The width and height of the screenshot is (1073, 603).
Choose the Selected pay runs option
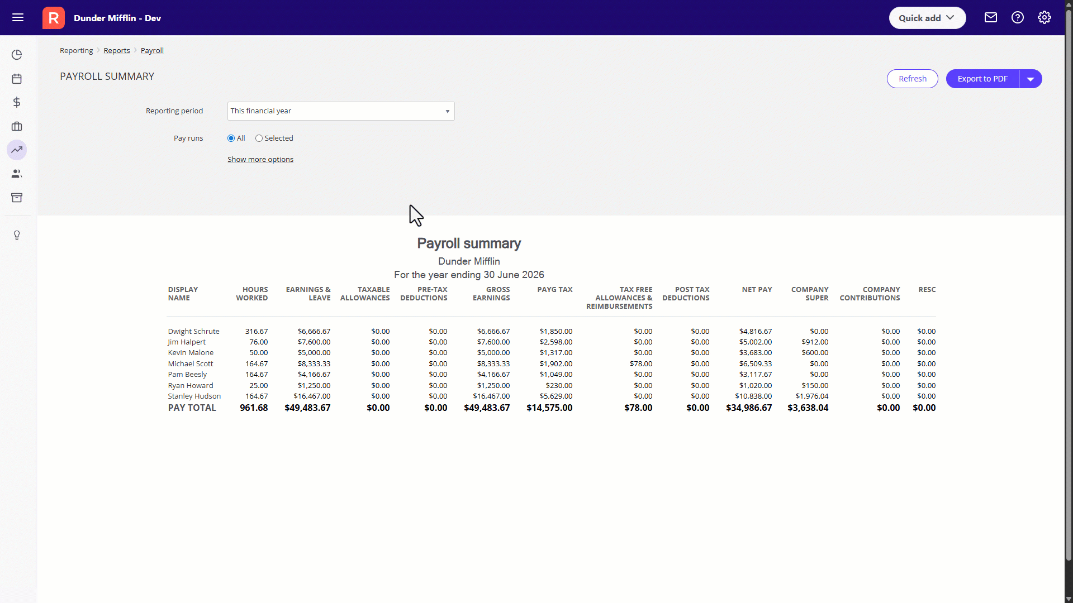[259, 138]
